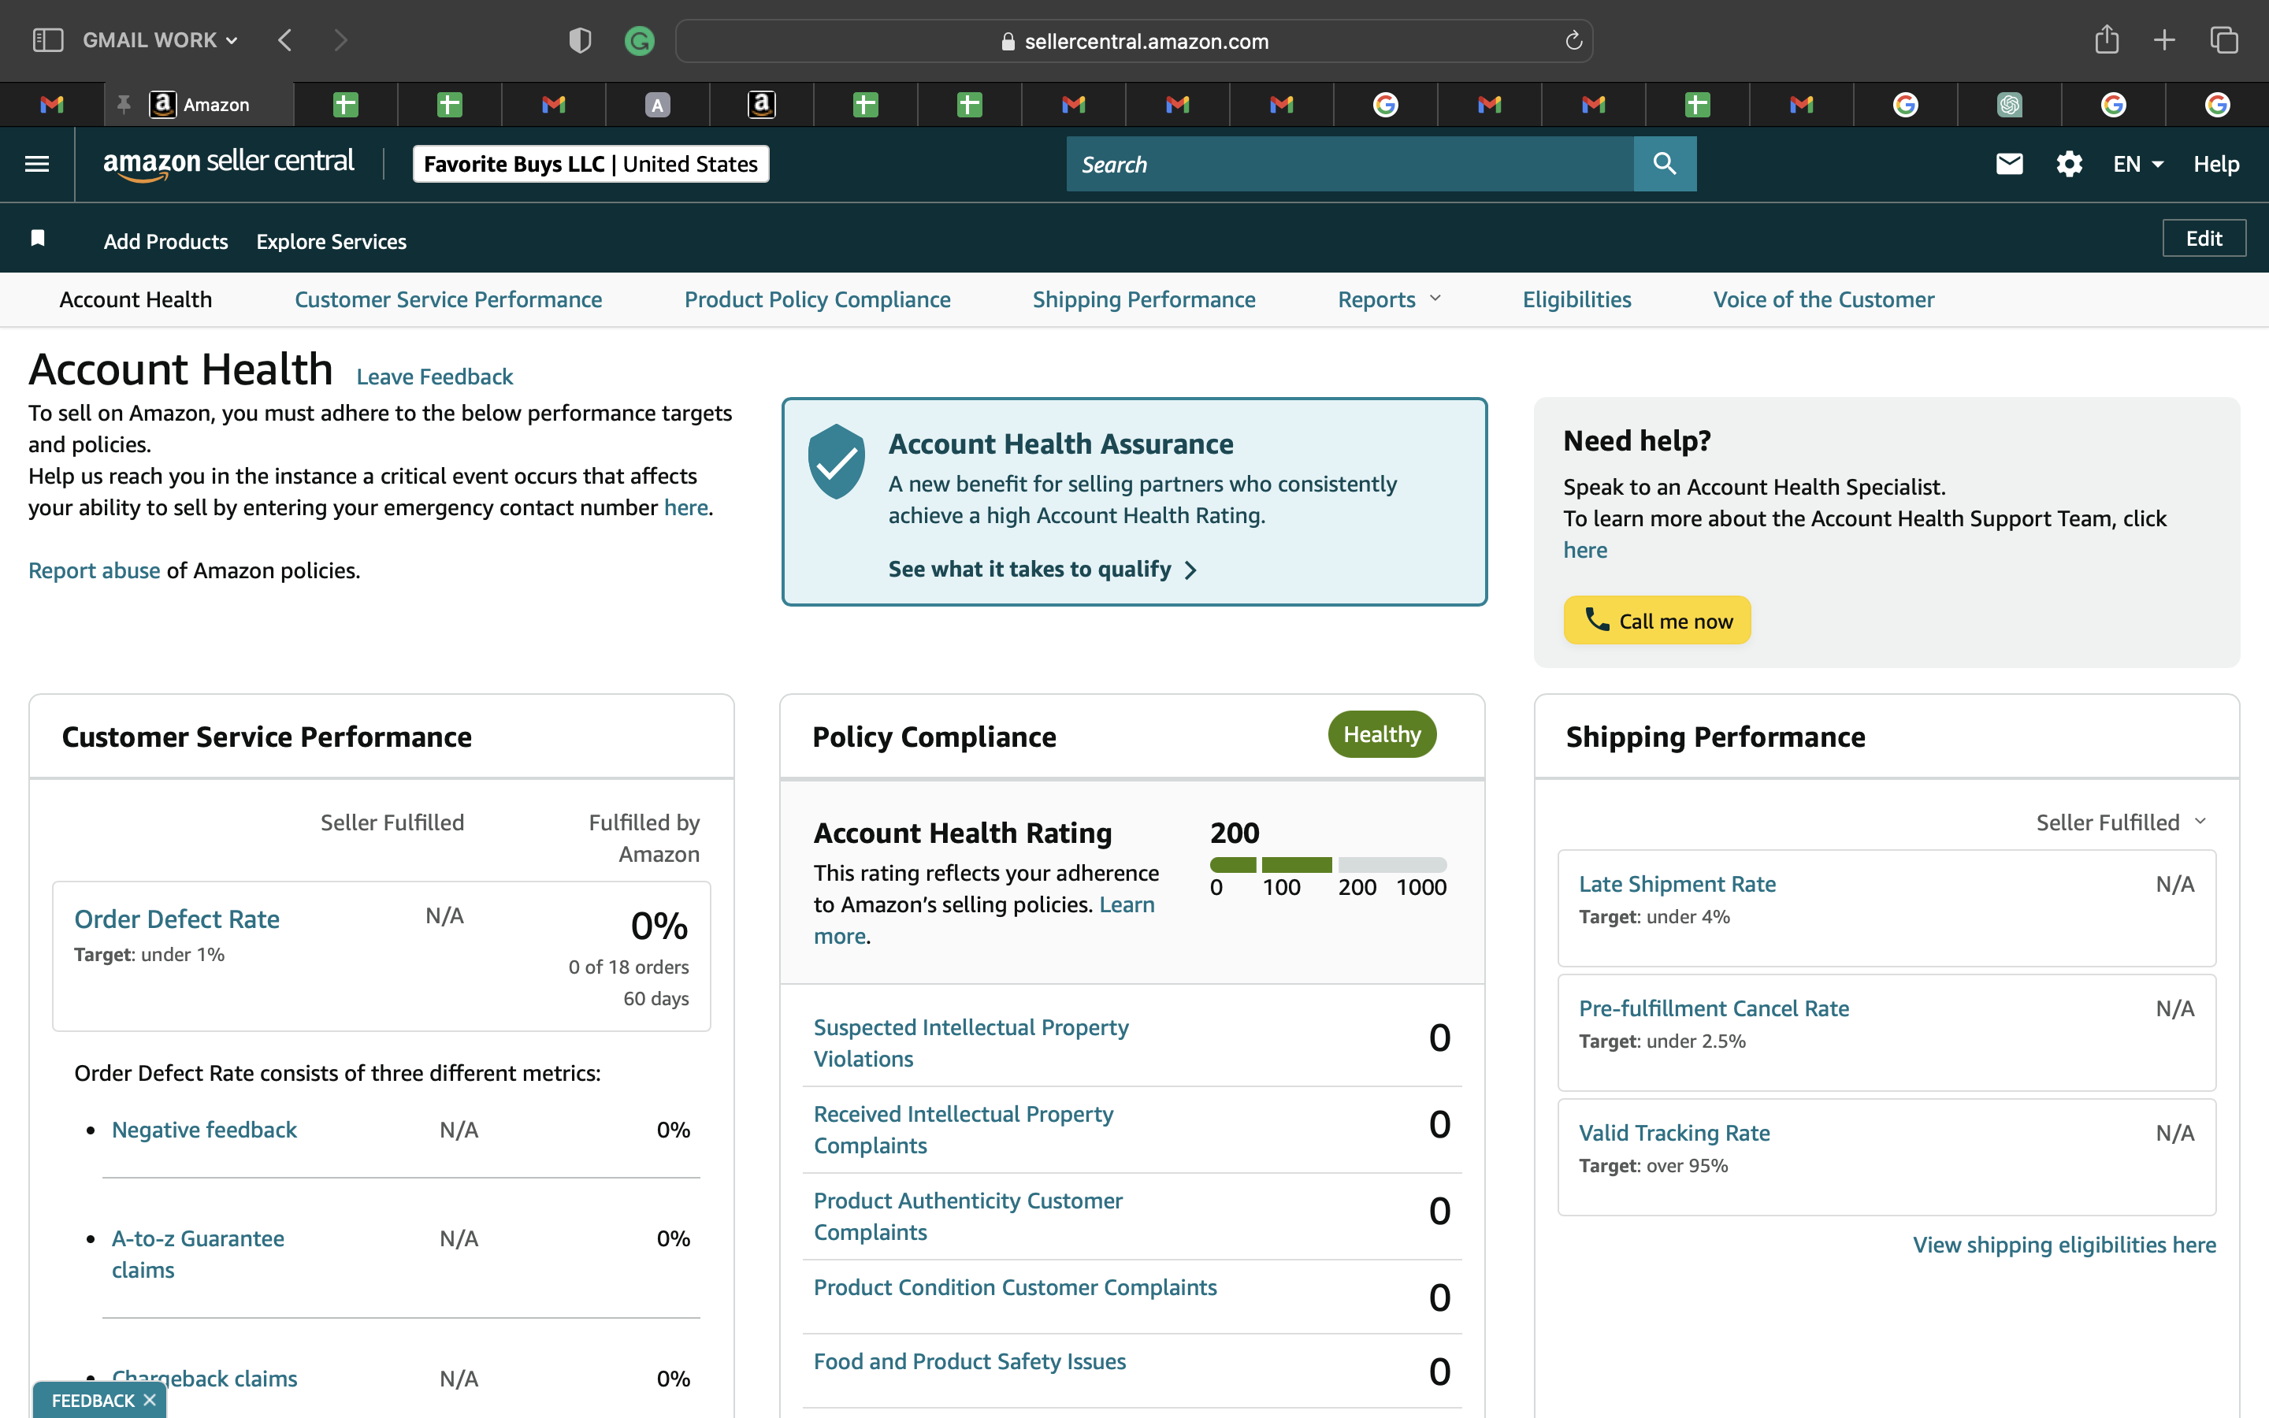Open Voice of the Customer
Image resolution: width=2269 pixels, height=1418 pixels.
point(1824,299)
